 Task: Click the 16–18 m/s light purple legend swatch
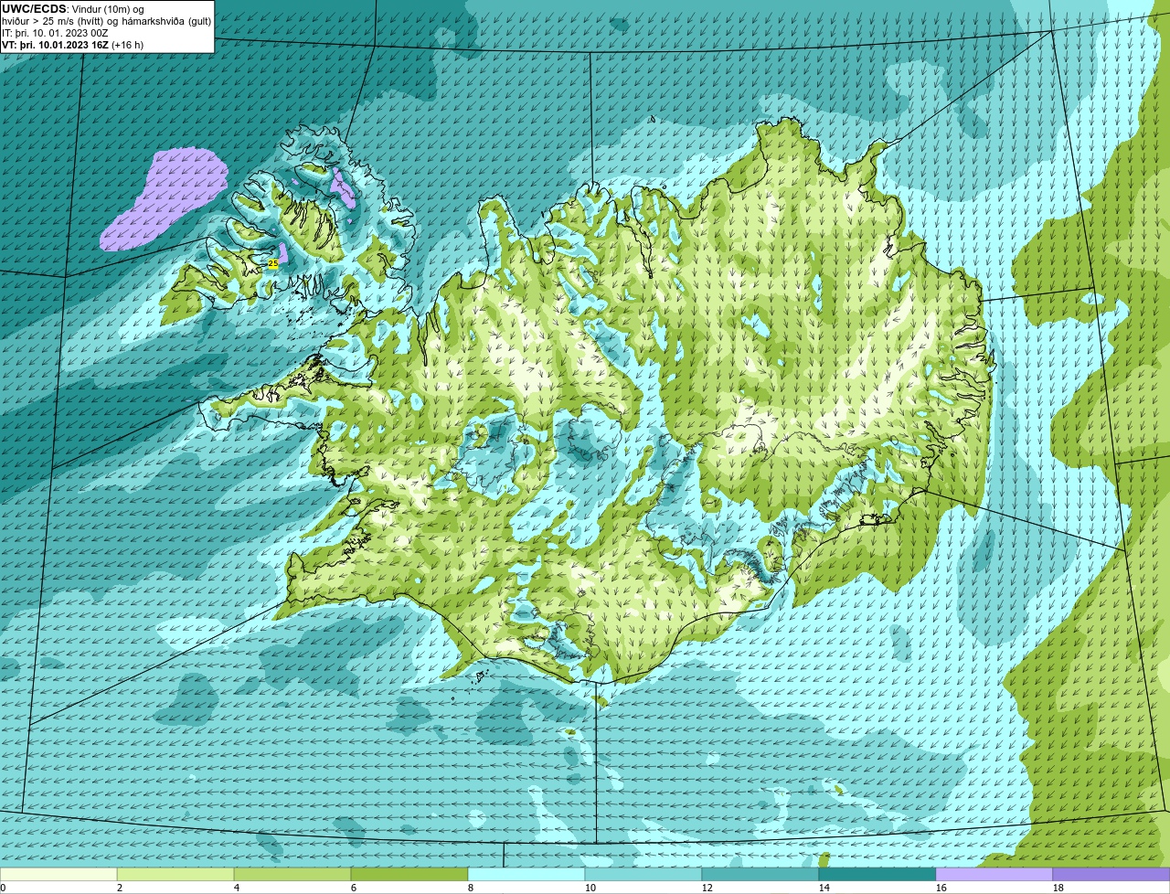click(x=994, y=874)
